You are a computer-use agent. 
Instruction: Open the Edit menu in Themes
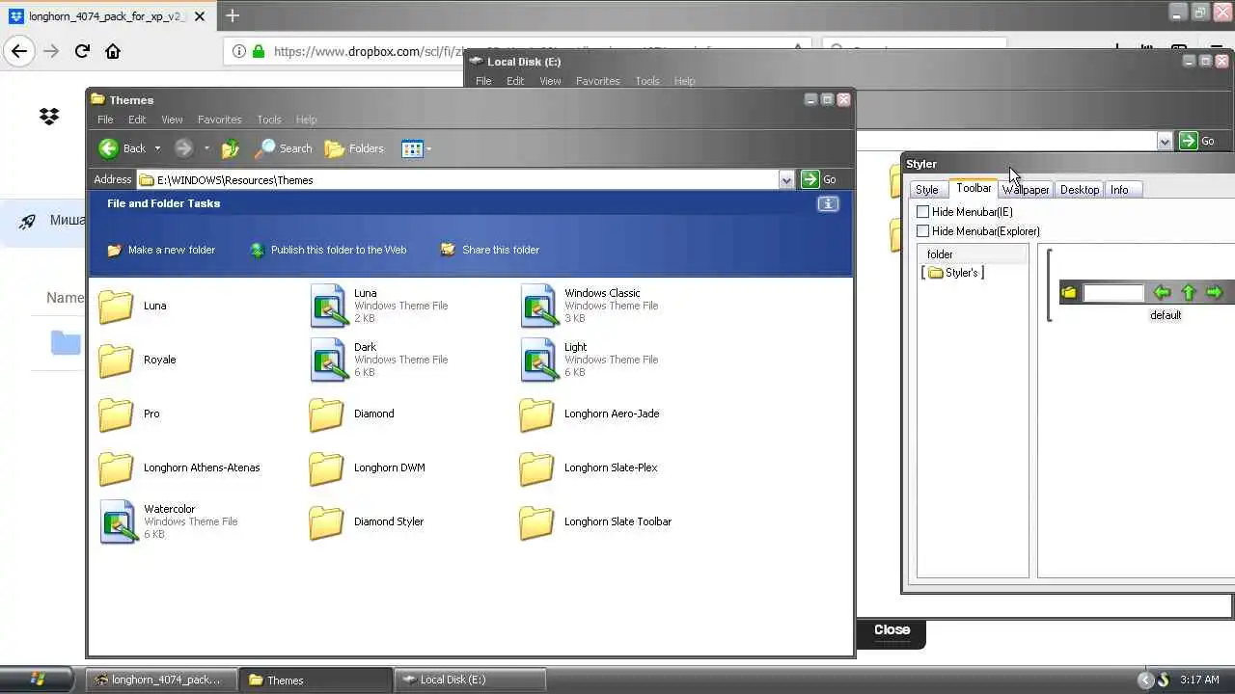pos(137,120)
